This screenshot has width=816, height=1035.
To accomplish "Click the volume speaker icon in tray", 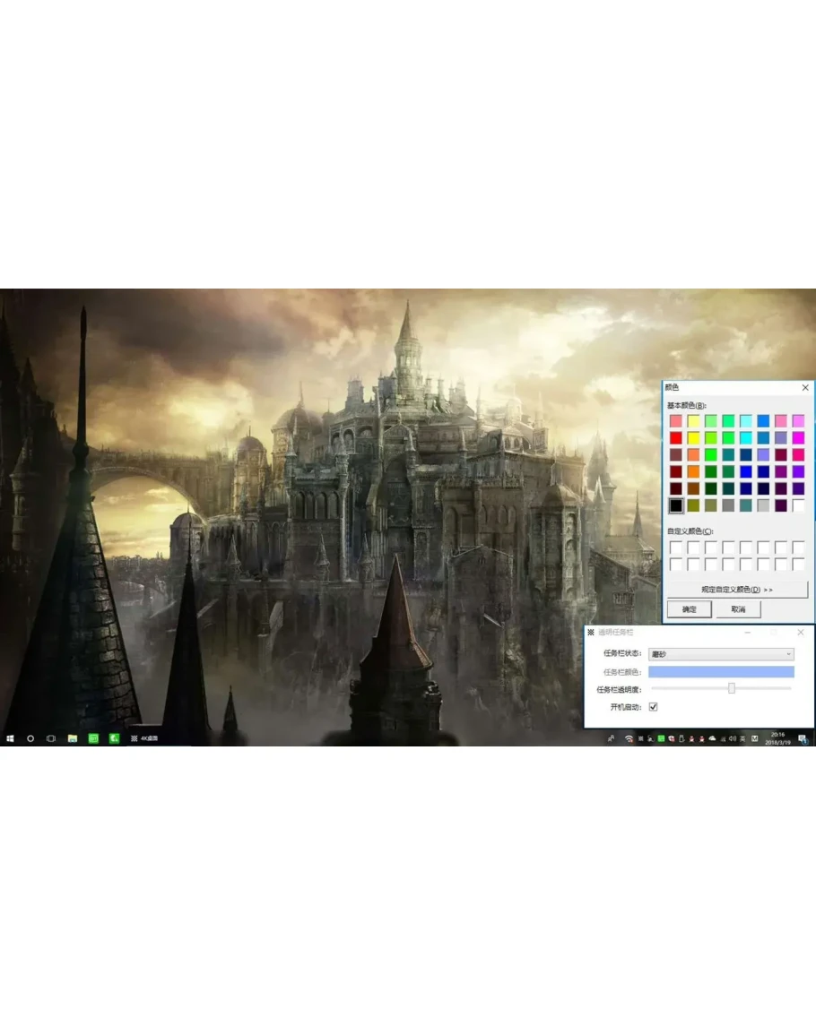I will (x=733, y=738).
